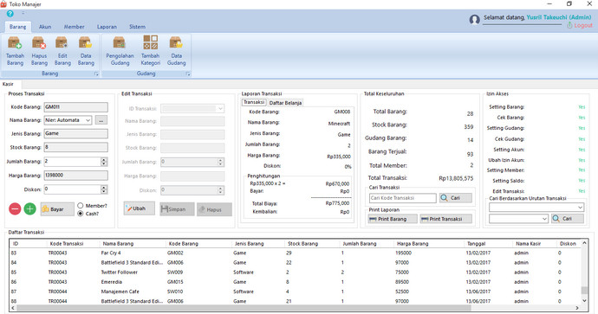Open the Edit Barang tool
Image resolution: width=598 pixels, height=314 pixels.
pos(62,51)
